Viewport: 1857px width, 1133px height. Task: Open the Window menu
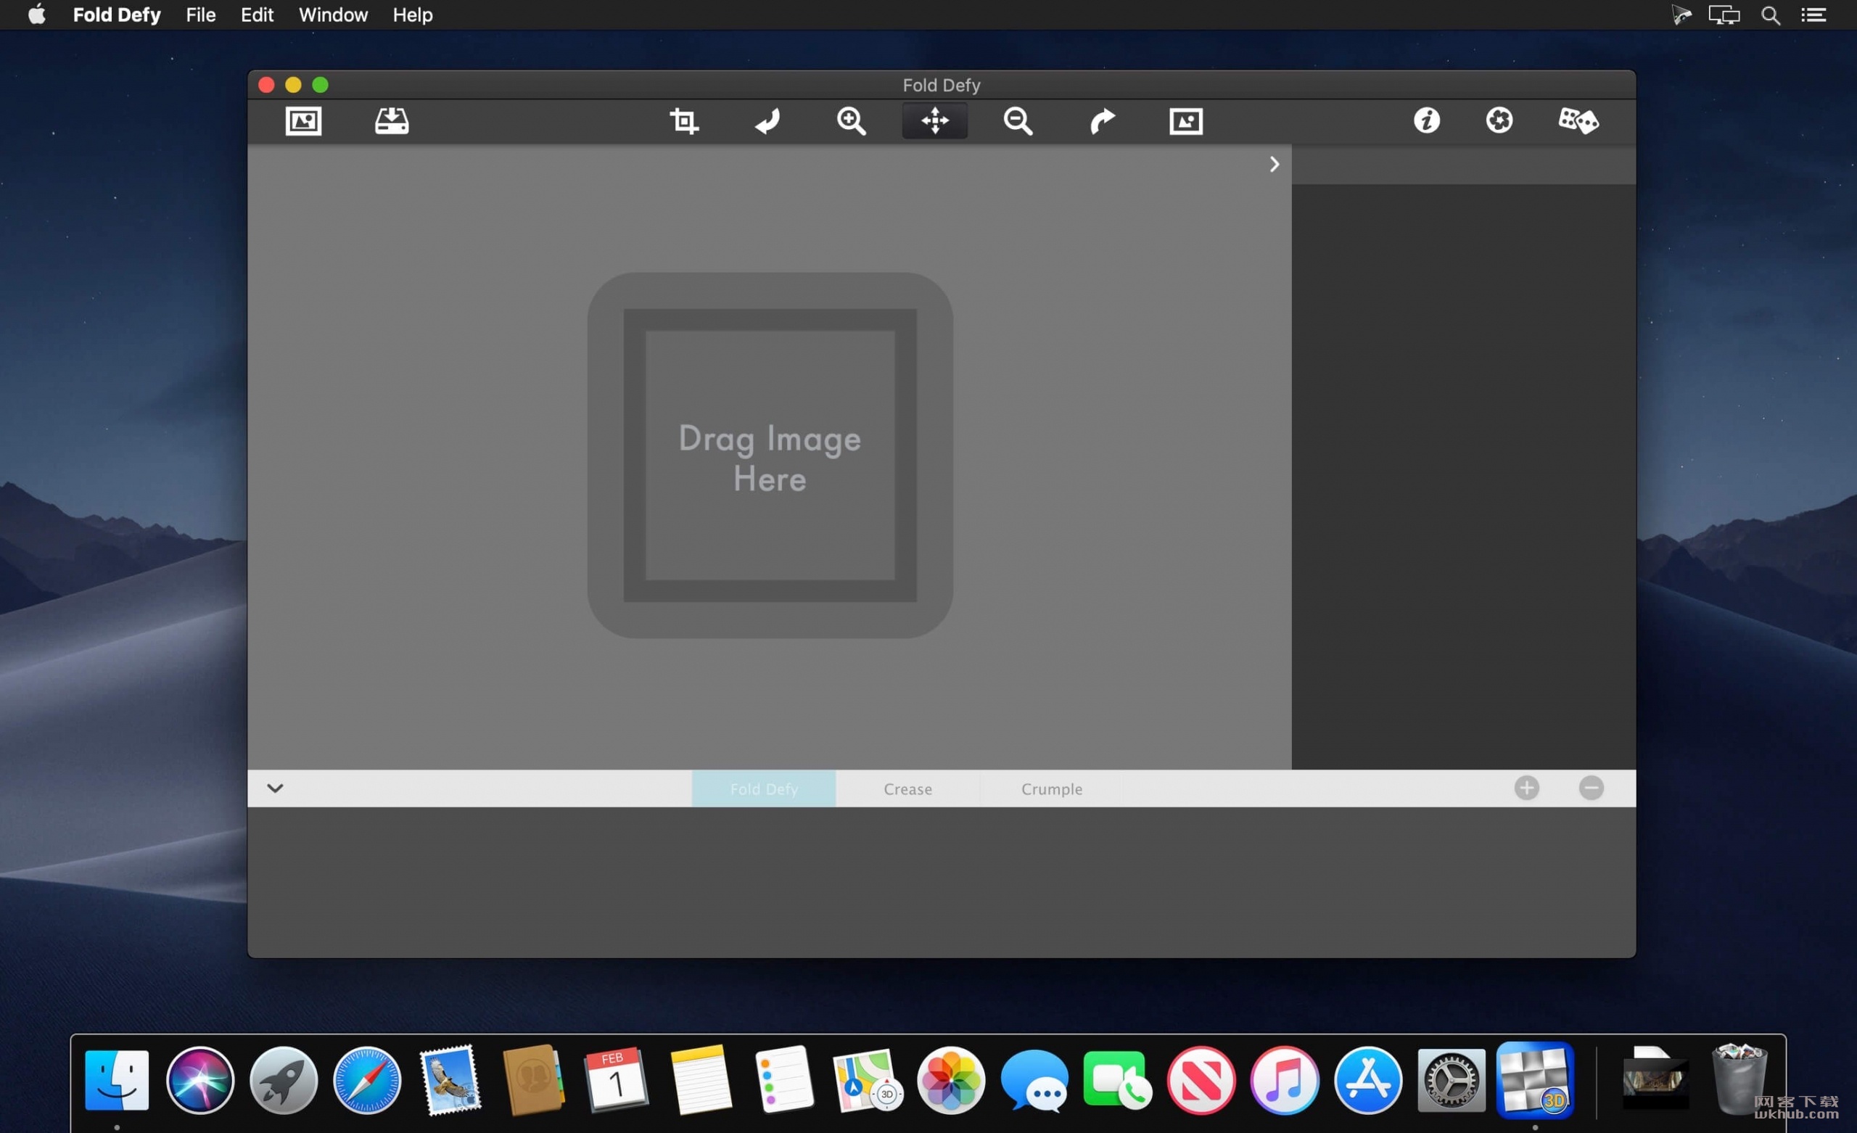coord(333,15)
